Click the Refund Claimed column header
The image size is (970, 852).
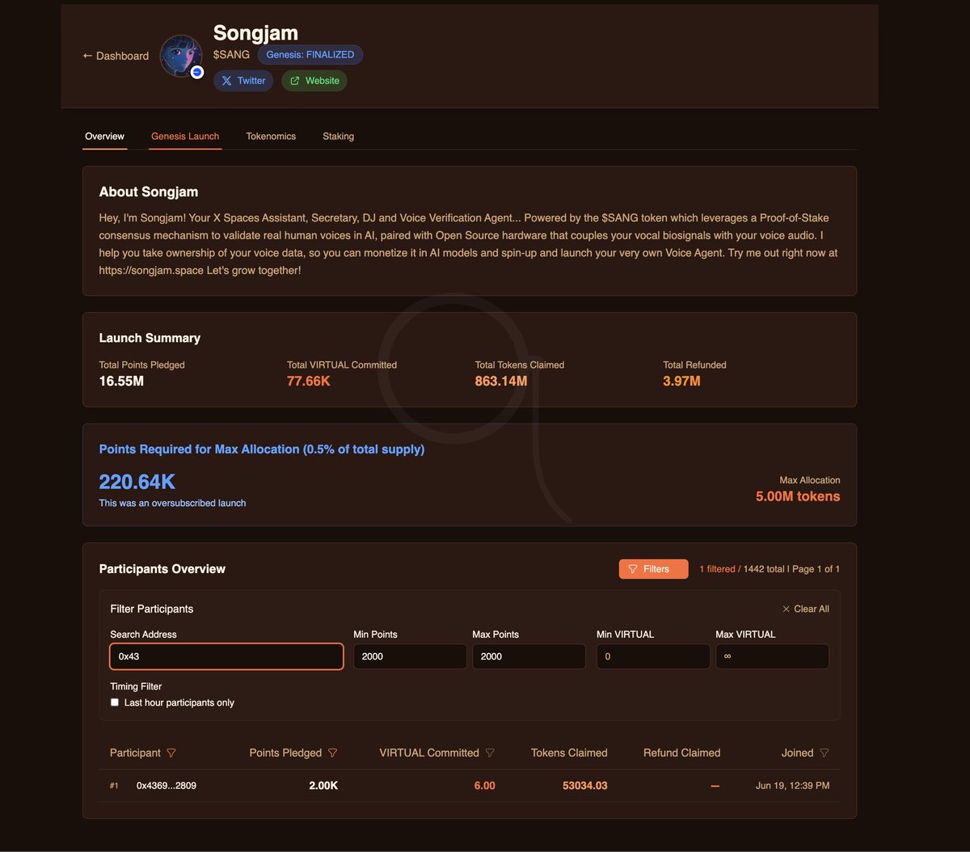click(x=681, y=753)
